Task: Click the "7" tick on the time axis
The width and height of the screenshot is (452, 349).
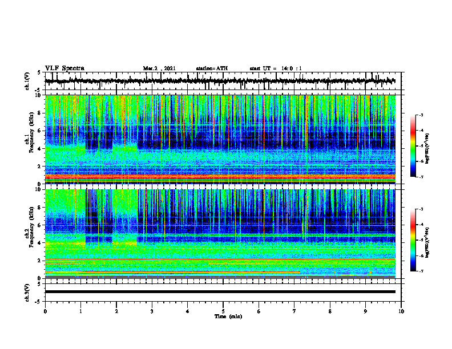Action: (294, 311)
